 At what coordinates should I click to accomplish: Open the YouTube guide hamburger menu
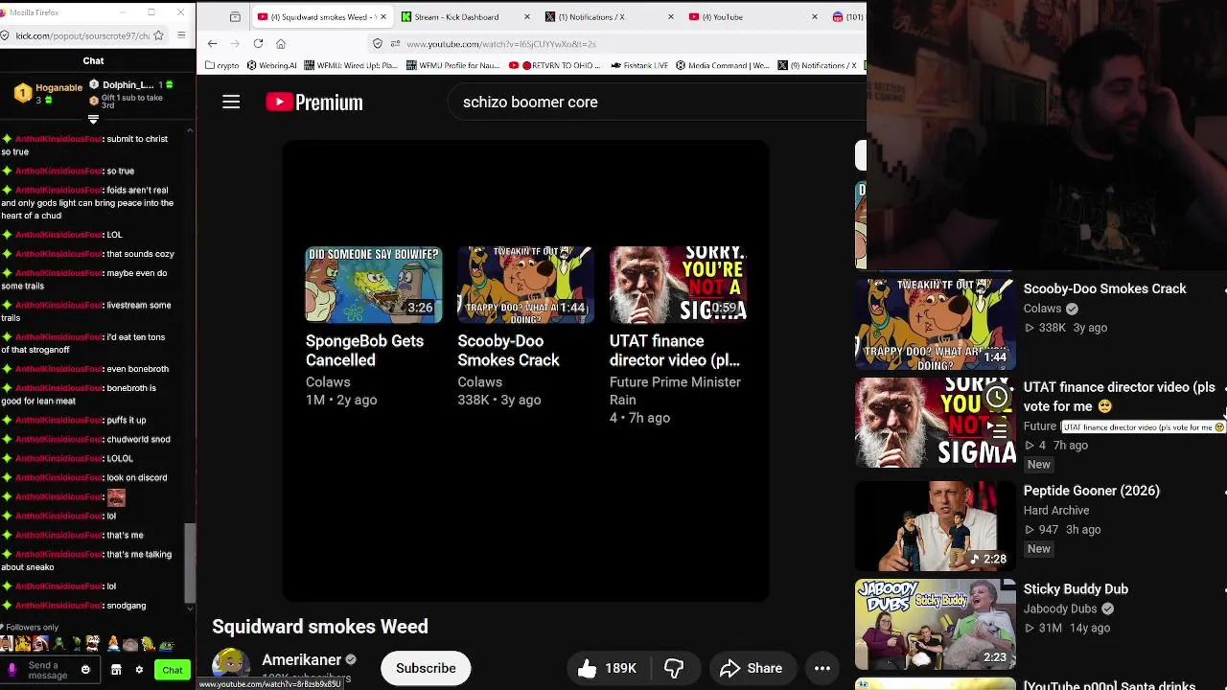[x=231, y=102]
